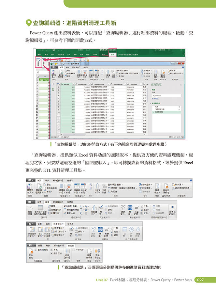
Task: Select 查詢 tab in Excel window ribbon
Action: tap(113, 55)
